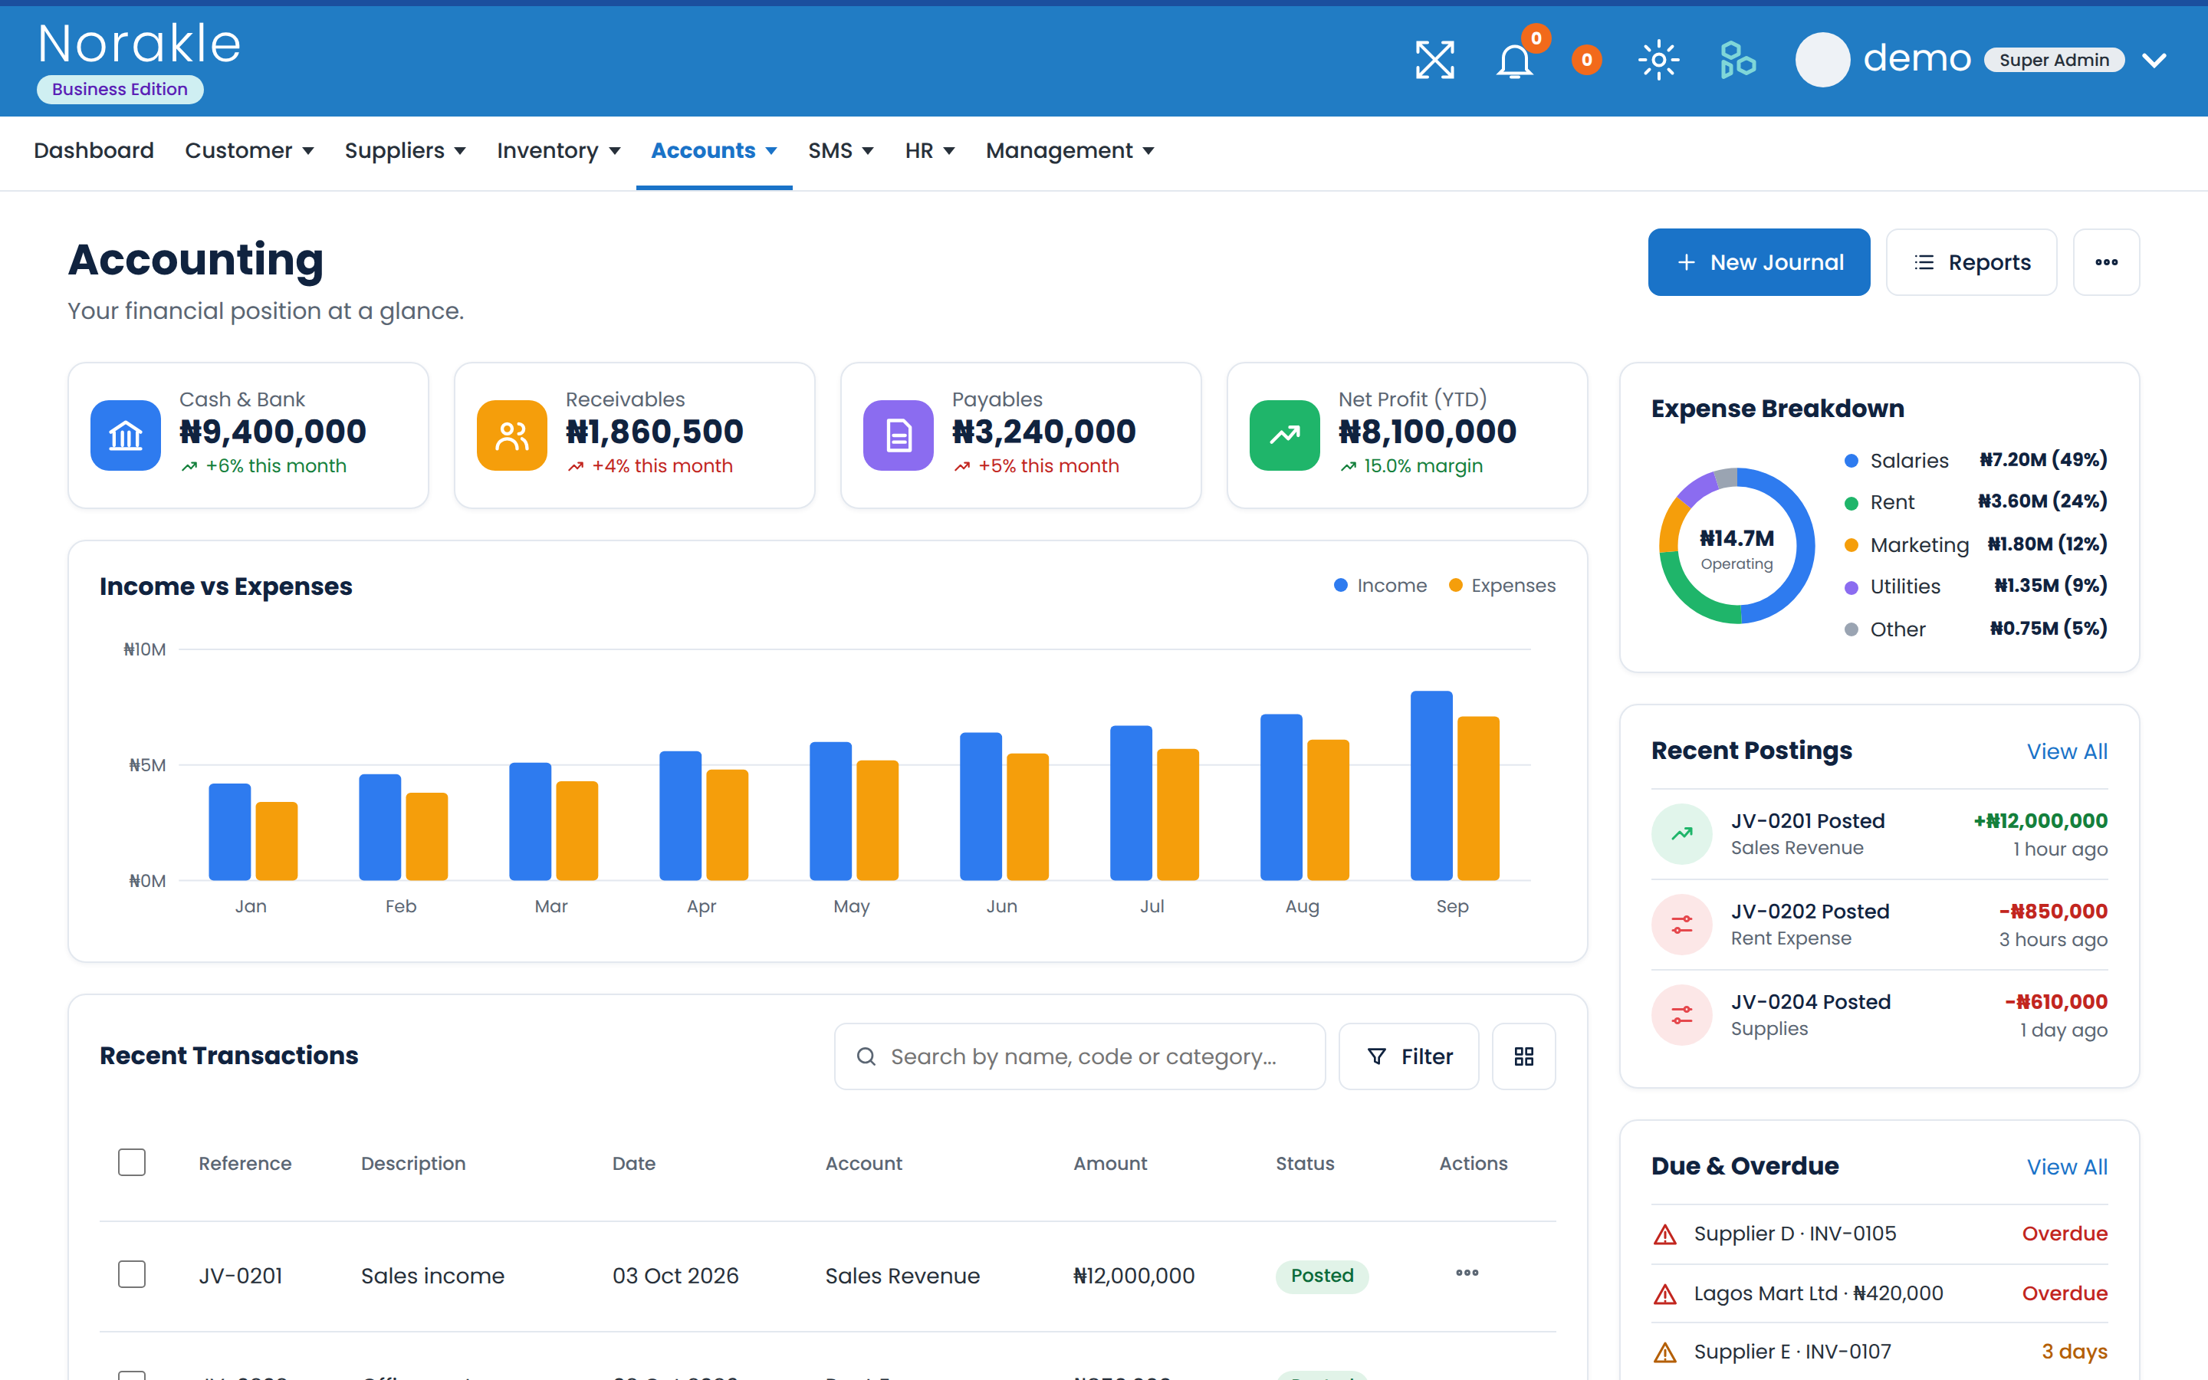
Task: Click the -₦850,000 posting amount
Action: (x=2053, y=911)
